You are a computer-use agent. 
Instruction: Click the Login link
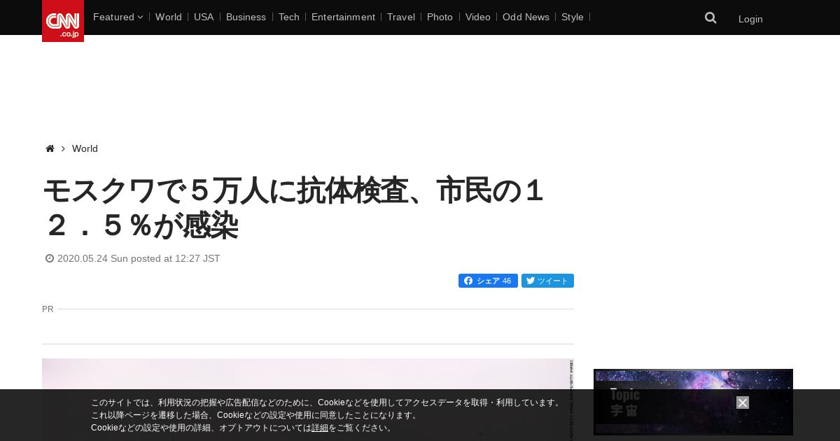click(750, 19)
